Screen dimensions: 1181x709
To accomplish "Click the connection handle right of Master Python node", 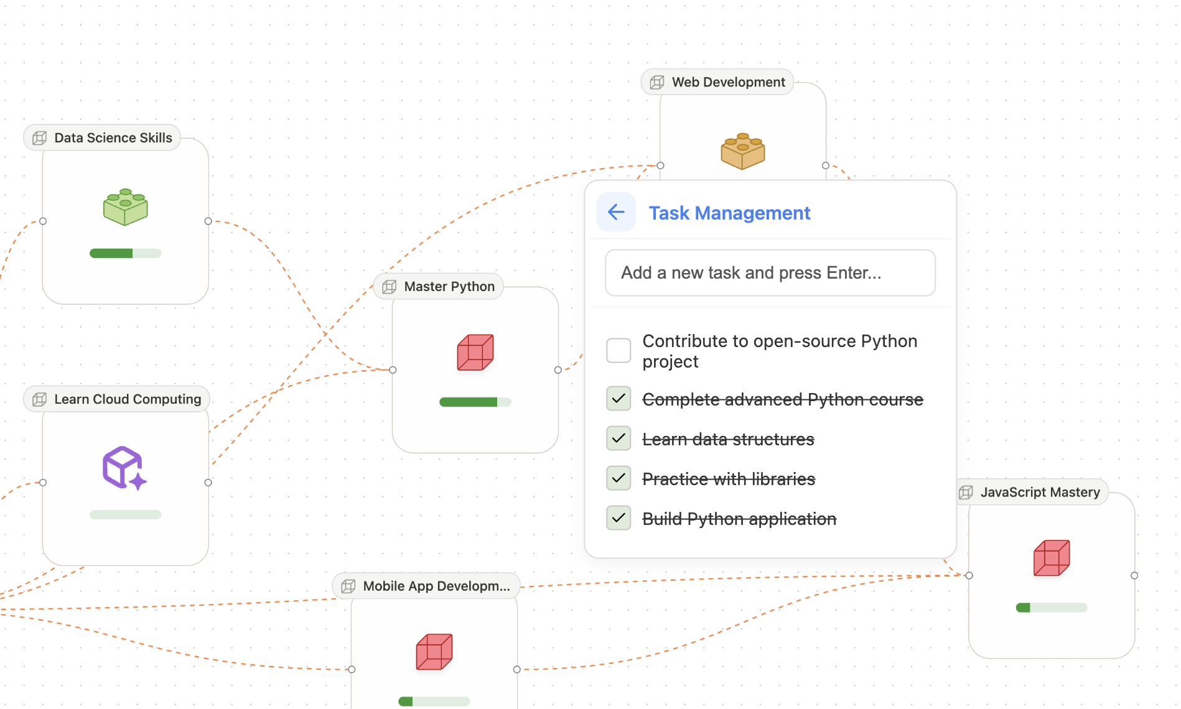I will point(557,369).
